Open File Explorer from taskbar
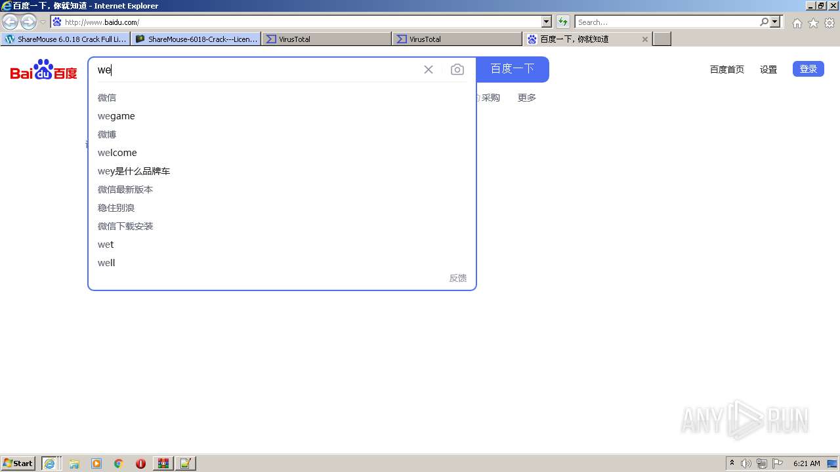Screen dimensions: 840x472 click(74, 463)
